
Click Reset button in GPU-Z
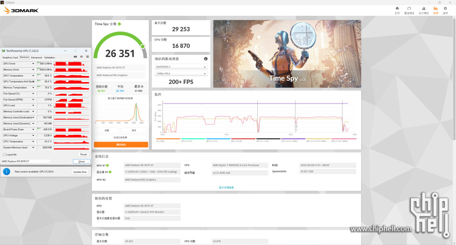pyautogui.click(x=83, y=155)
